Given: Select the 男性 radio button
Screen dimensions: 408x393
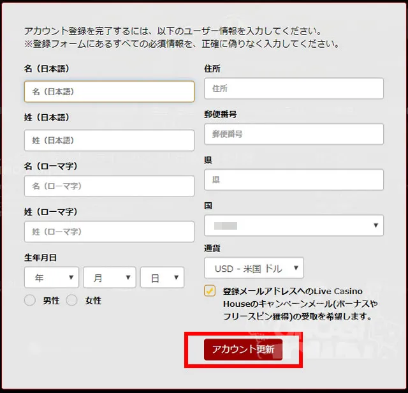Looking at the screenshot, I should (30, 300).
